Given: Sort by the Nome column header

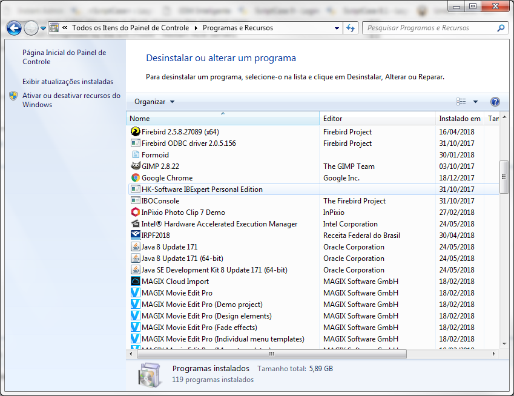Looking at the screenshot, I should [x=223, y=118].
